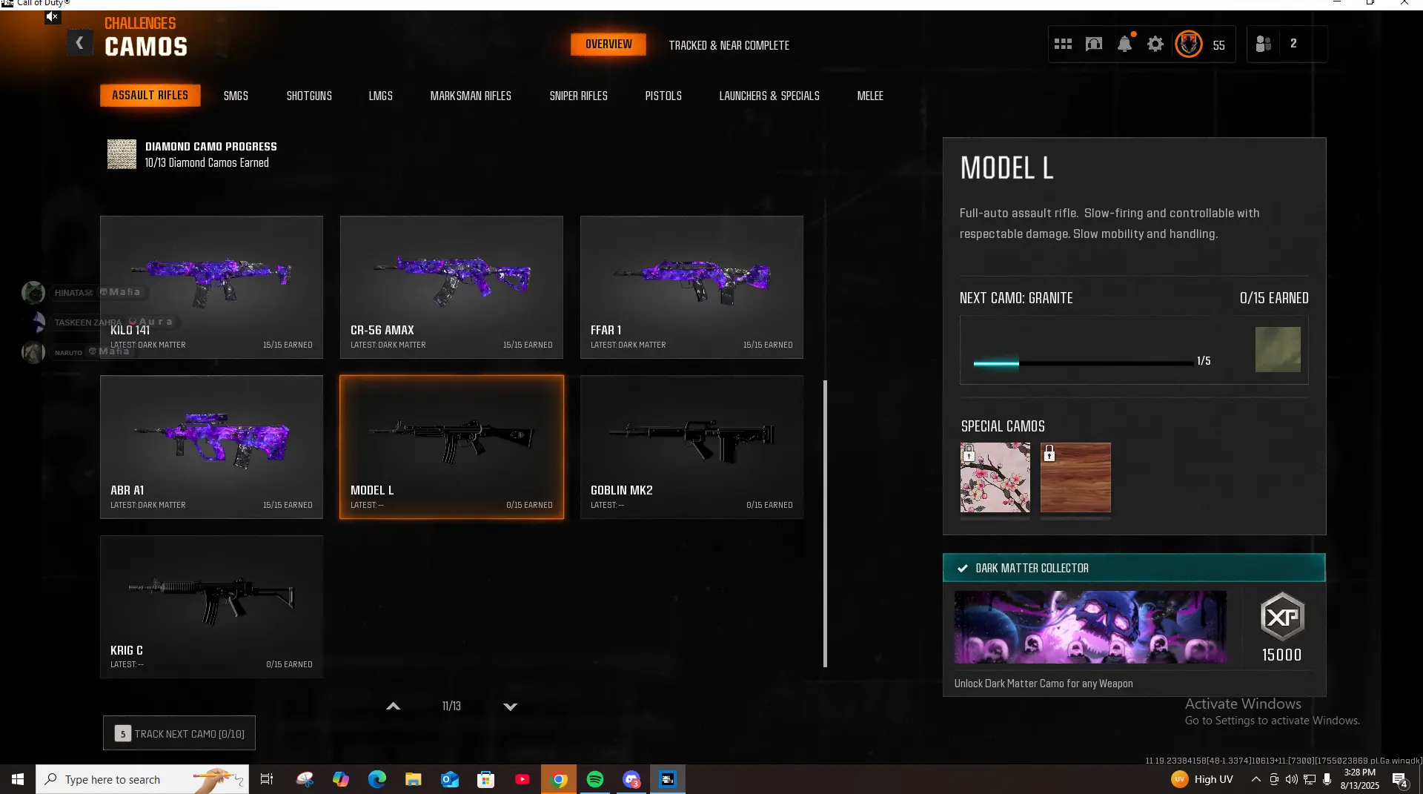Viewport: 1423px width, 794px height.
Task: Select the Goblin MK2 weapon card
Action: [x=691, y=447]
